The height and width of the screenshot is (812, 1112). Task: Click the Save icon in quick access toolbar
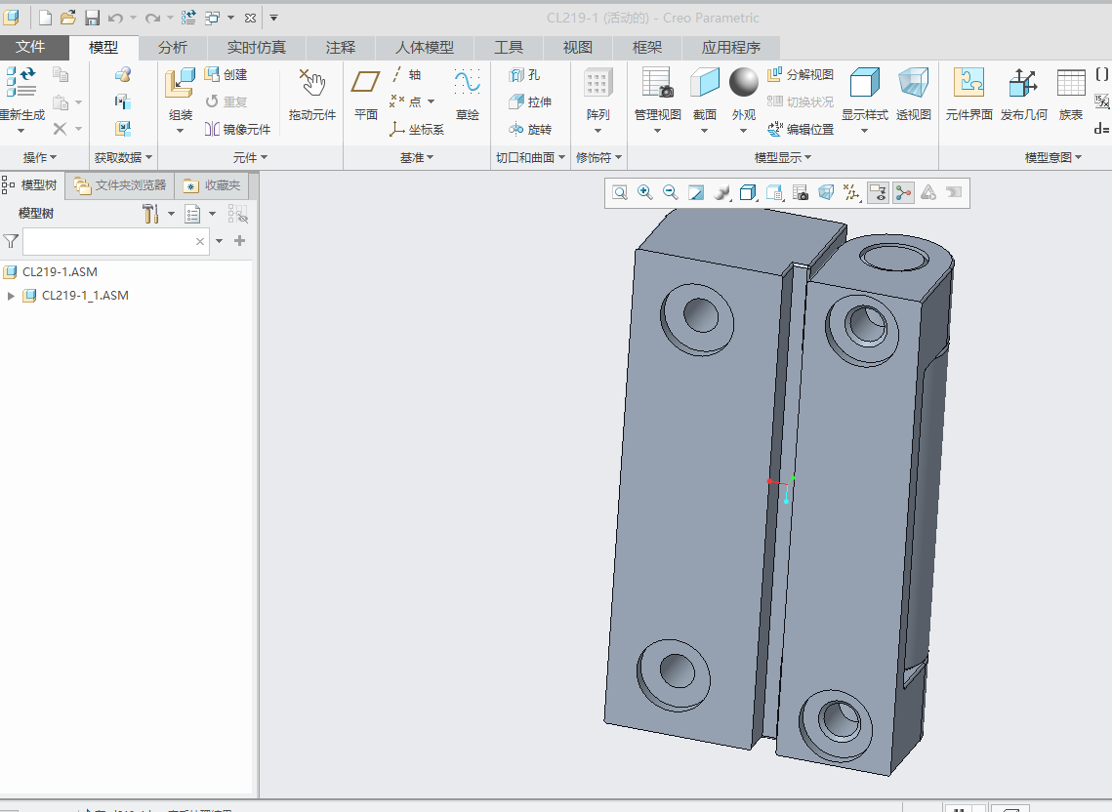(x=92, y=18)
